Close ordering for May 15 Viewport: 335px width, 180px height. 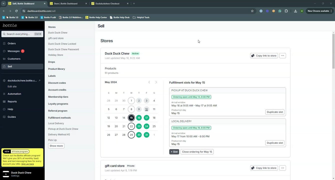(197, 152)
